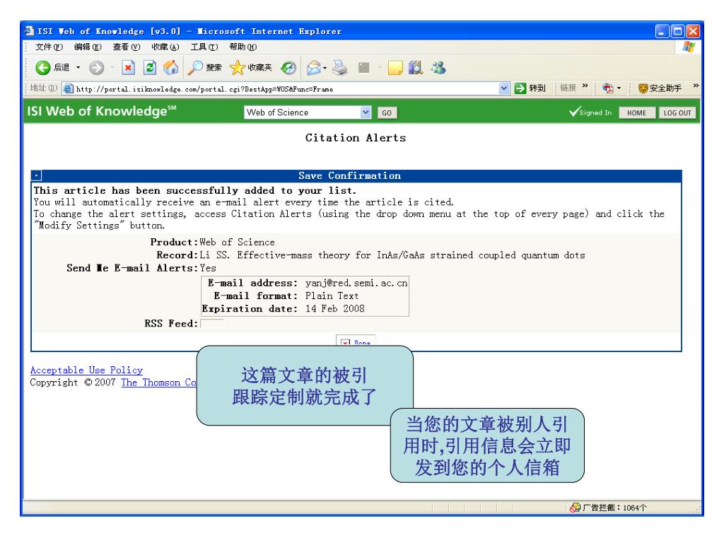
Task: Click the 转到 Go button
Action: point(530,88)
